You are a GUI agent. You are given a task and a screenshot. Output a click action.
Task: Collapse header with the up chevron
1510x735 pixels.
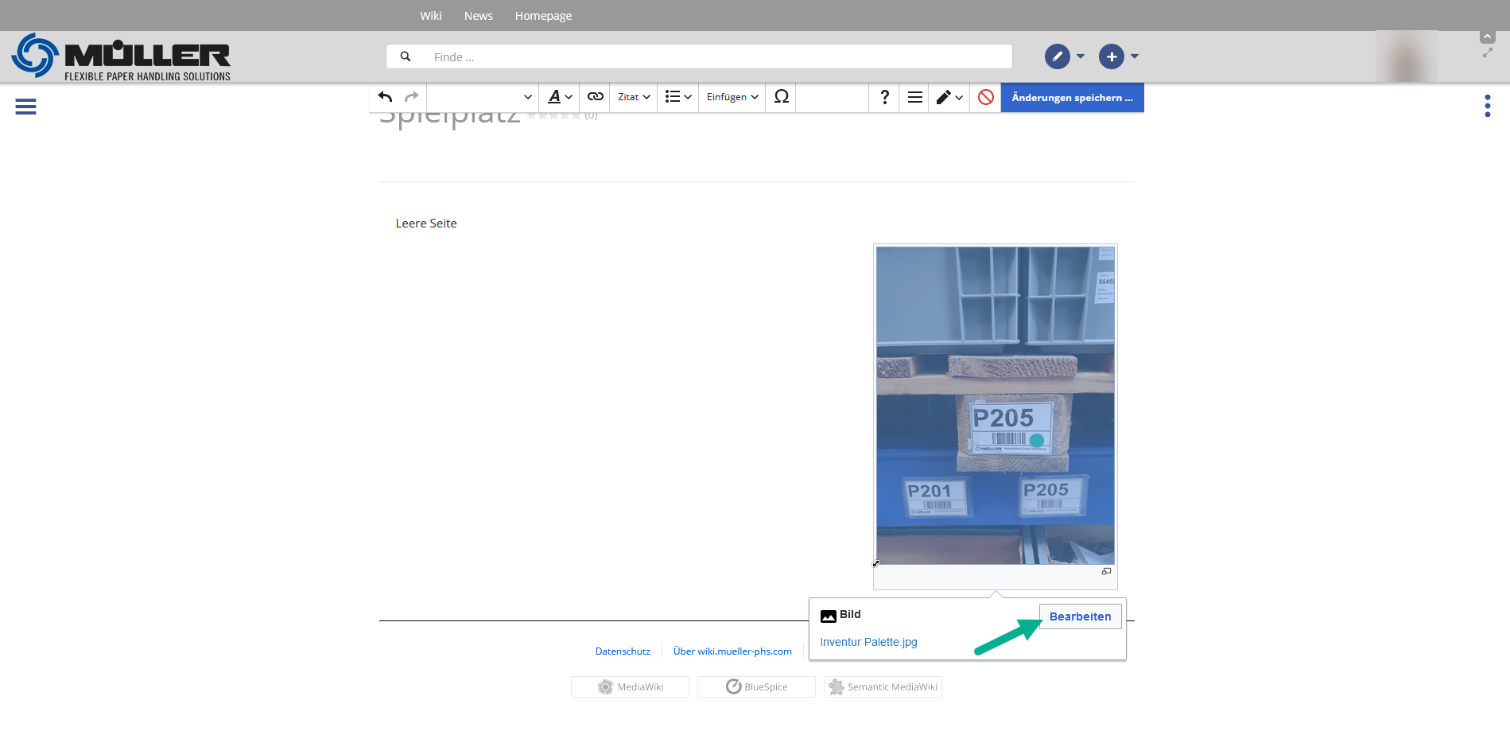(1487, 37)
